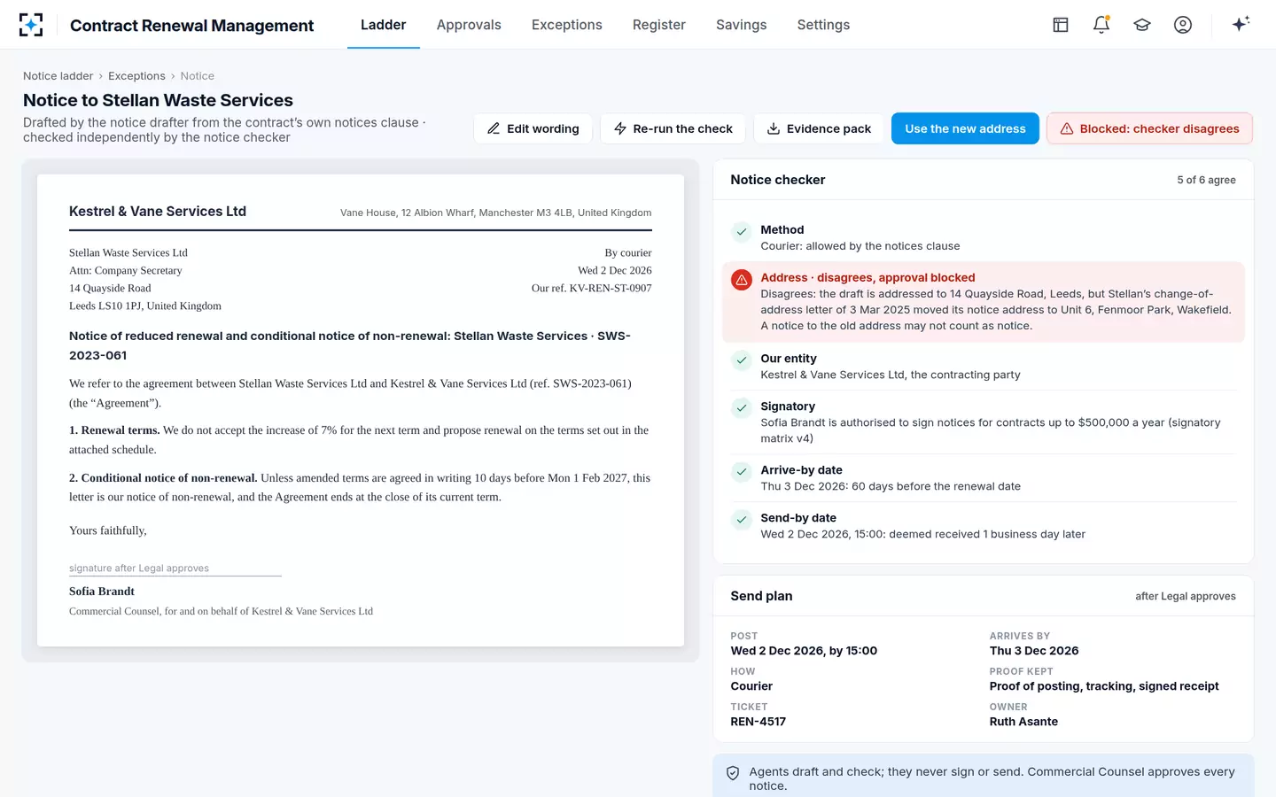Click the green check icon beside Send-by date
The width and height of the screenshot is (1276, 797).
(742, 520)
